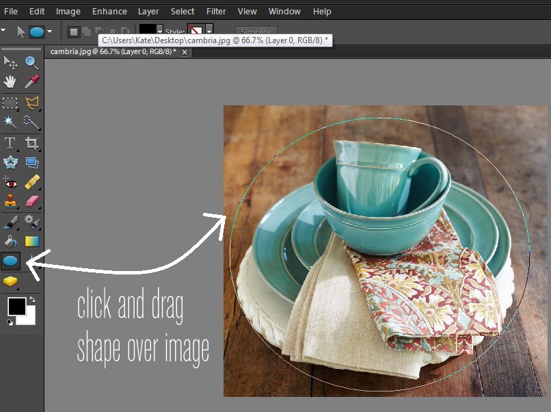Select the Horizontal Type tool
The image size is (551, 412).
(x=10, y=143)
